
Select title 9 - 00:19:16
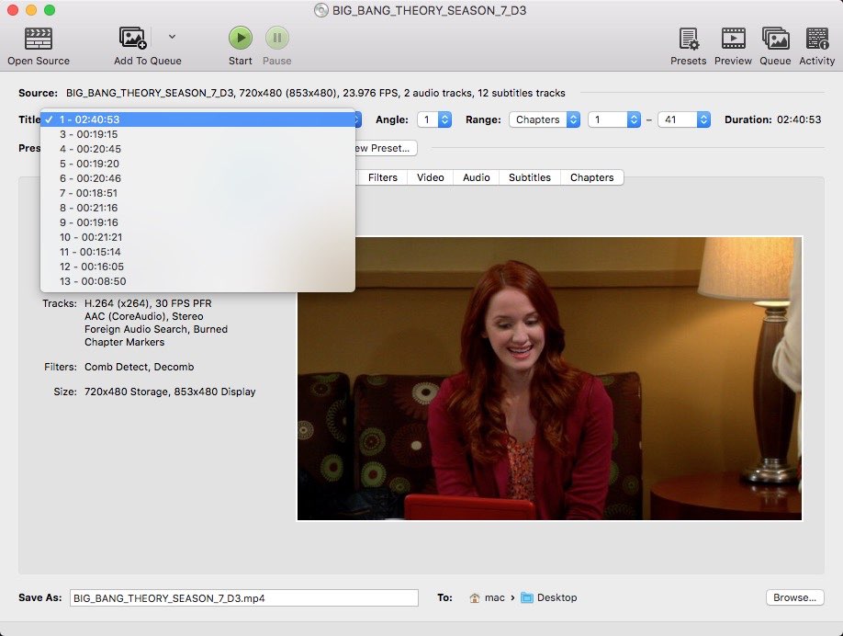(197, 222)
